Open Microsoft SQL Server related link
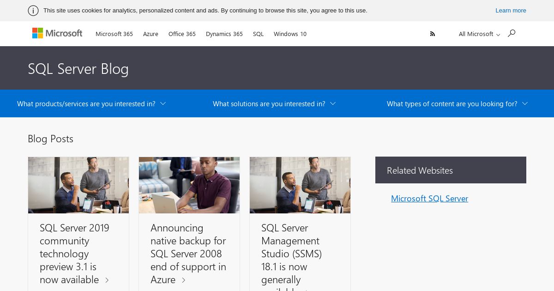 429,199
